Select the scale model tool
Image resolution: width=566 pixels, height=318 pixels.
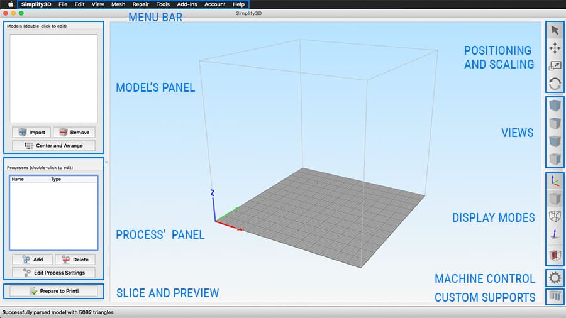pos(555,65)
